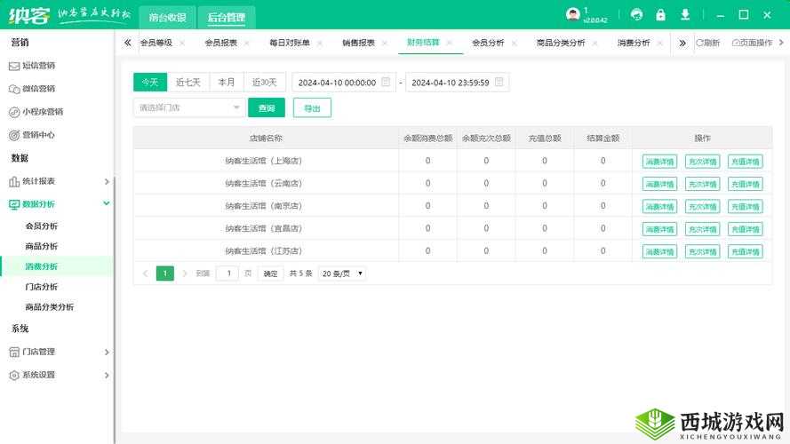Open 充次详情 for 纳客生活馆 (云南店)
Screen dimensions: 790x444
[x=702, y=184]
